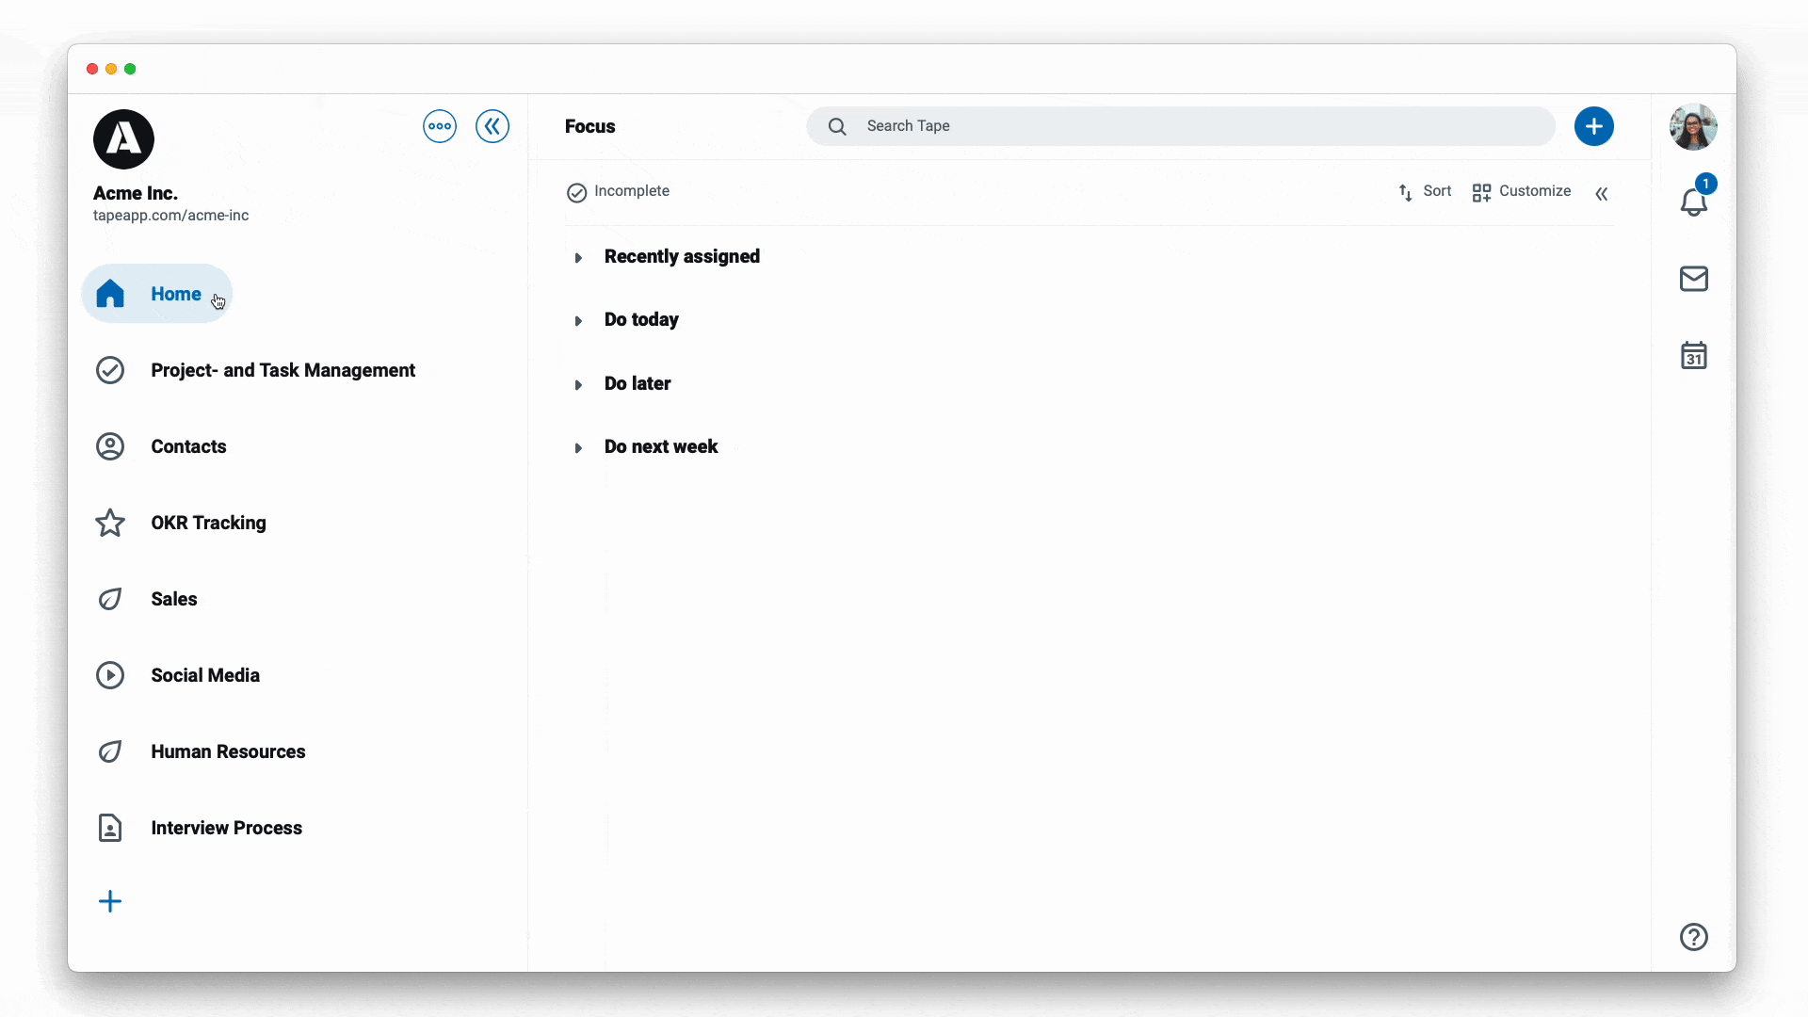Expand the Do today task group
The image size is (1808, 1017).
coord(577,320)
